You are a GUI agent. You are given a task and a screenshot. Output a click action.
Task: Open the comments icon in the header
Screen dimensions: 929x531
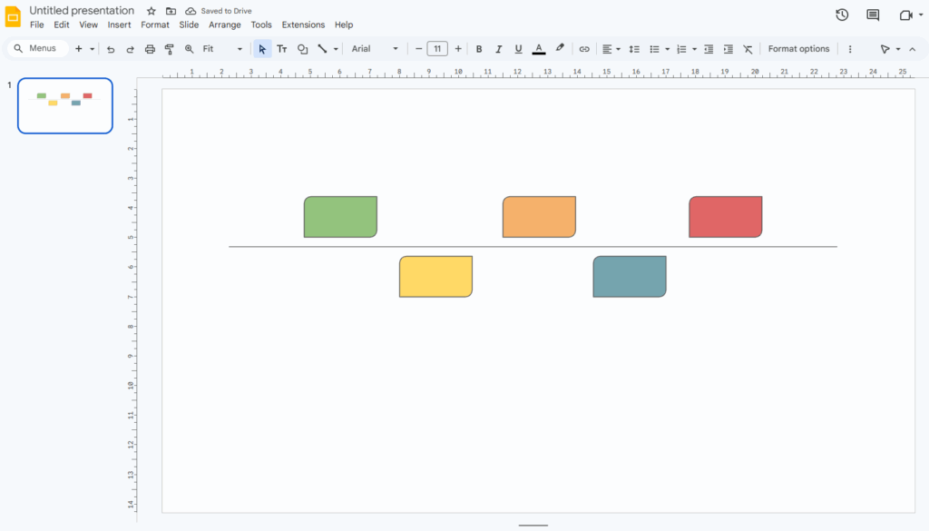873,15
